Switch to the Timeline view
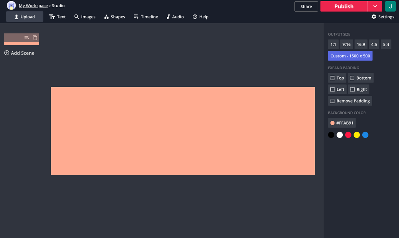Image resolution: width=399 pixels, height=238 pixels. coord(146,16)
